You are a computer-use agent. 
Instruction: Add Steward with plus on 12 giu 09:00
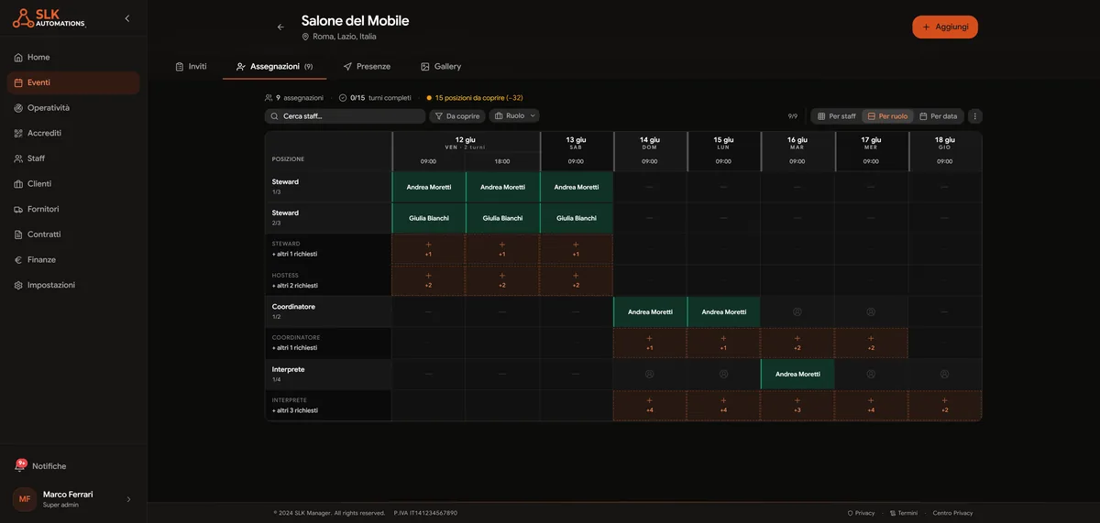click(428, 249)
